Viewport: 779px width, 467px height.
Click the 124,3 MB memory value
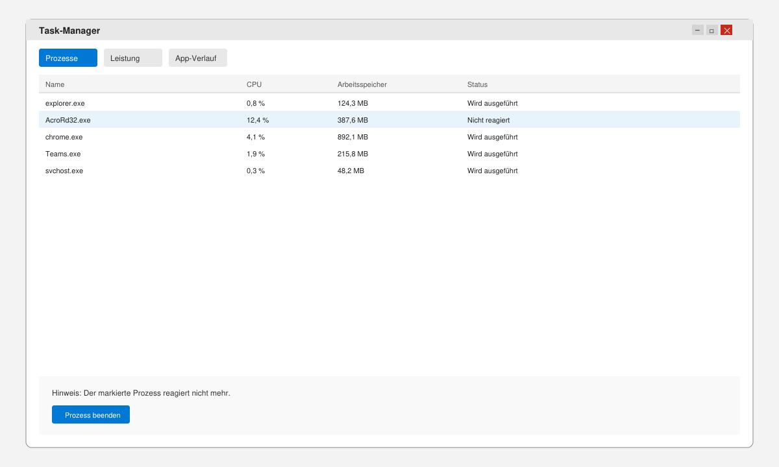pos(352,103)
